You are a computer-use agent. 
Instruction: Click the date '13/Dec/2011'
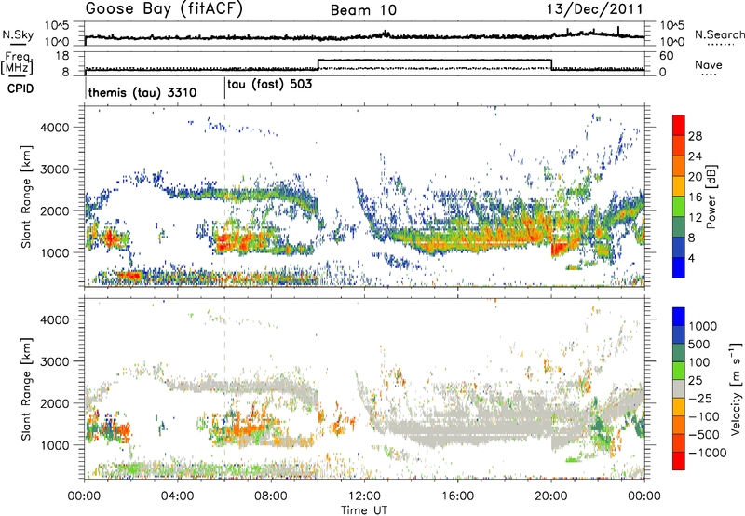pyautogui.click(x=595, y=9)
